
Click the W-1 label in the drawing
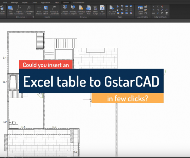5,82
